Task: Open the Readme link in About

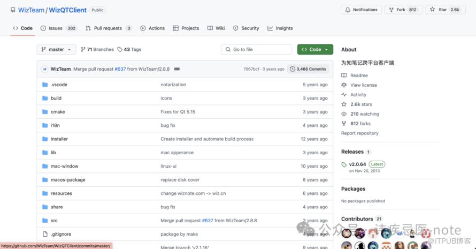Action: pos(359,76)
